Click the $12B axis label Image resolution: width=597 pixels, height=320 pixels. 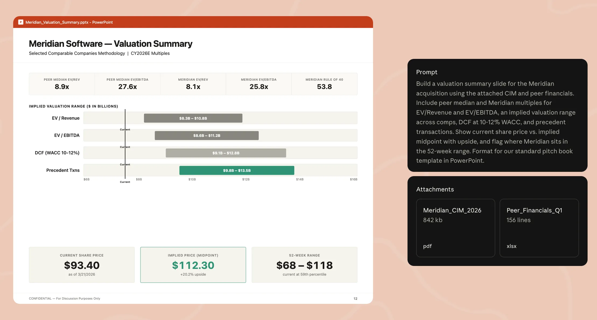tap(246, 179)
